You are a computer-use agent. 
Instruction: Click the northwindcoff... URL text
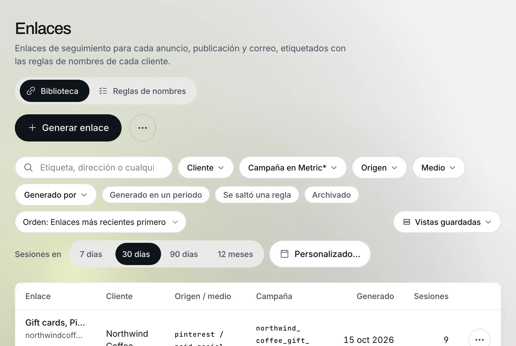click(54, 335)
